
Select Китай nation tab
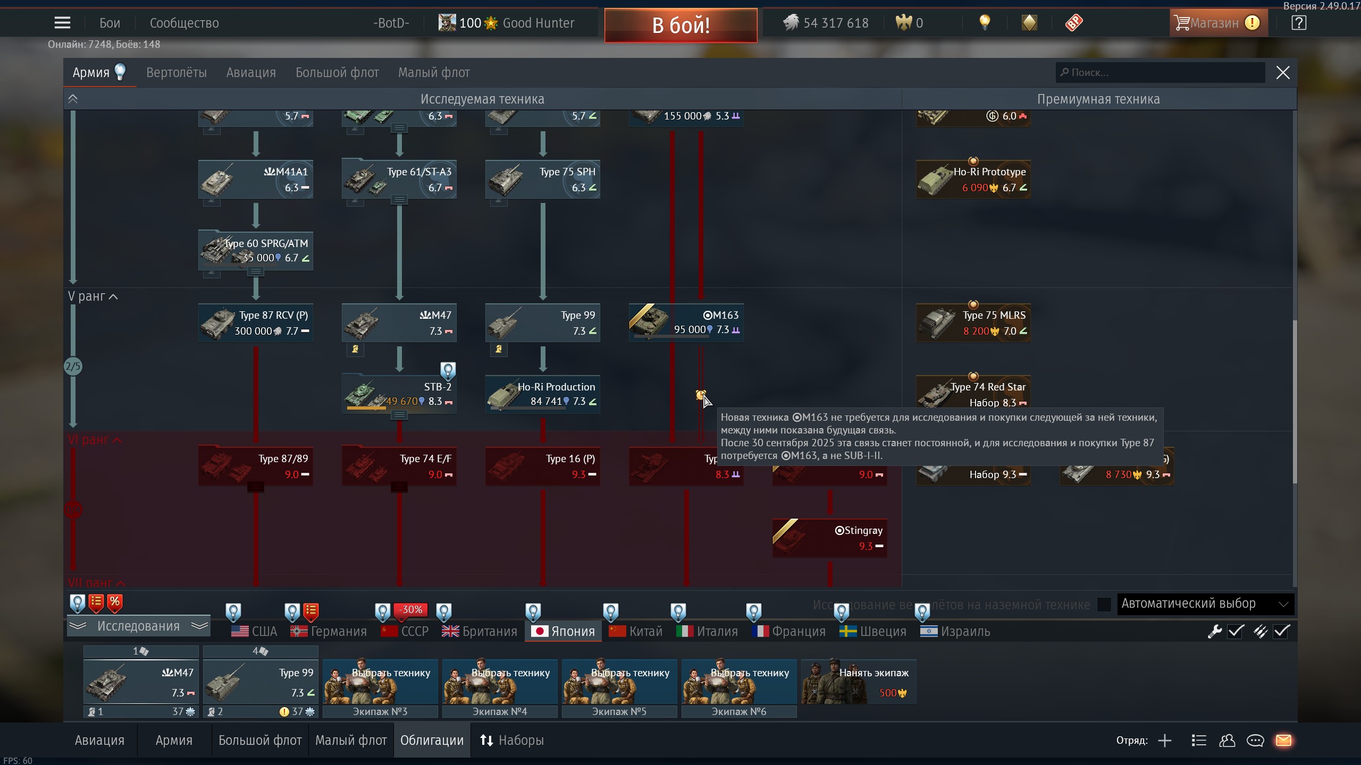(x=636, y=631)
